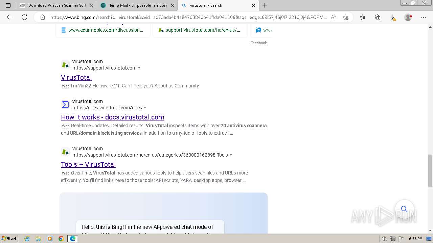Open How it works - docs.virustotal.com
The width and height of the screenshot is (433, 243).
click(113, 117)
